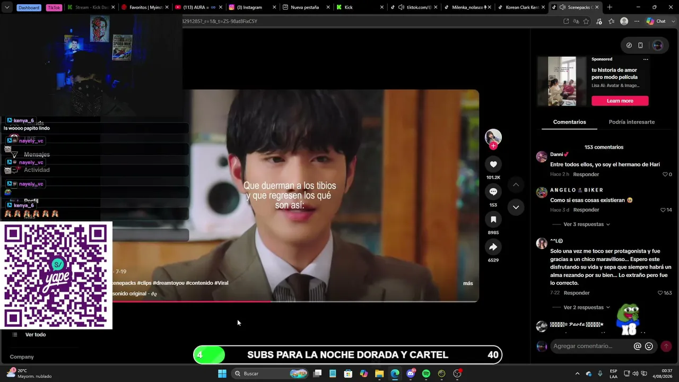Screen dimensions: 679x382
Task: Switch to the 'Nueva pestaña' browser tab
Action: 306,7
